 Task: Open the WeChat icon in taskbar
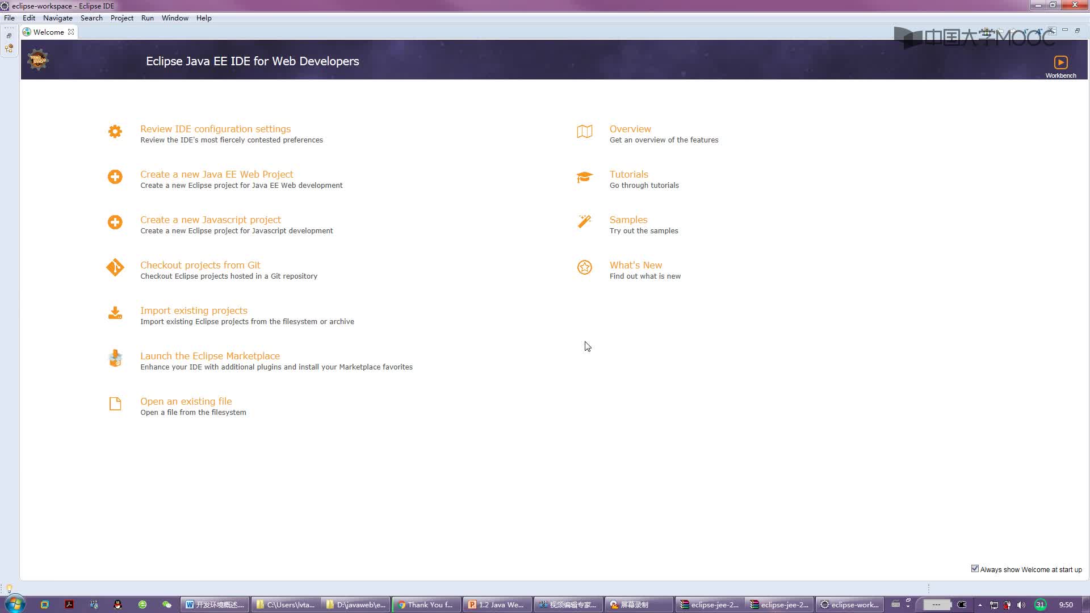coord(167,604)
